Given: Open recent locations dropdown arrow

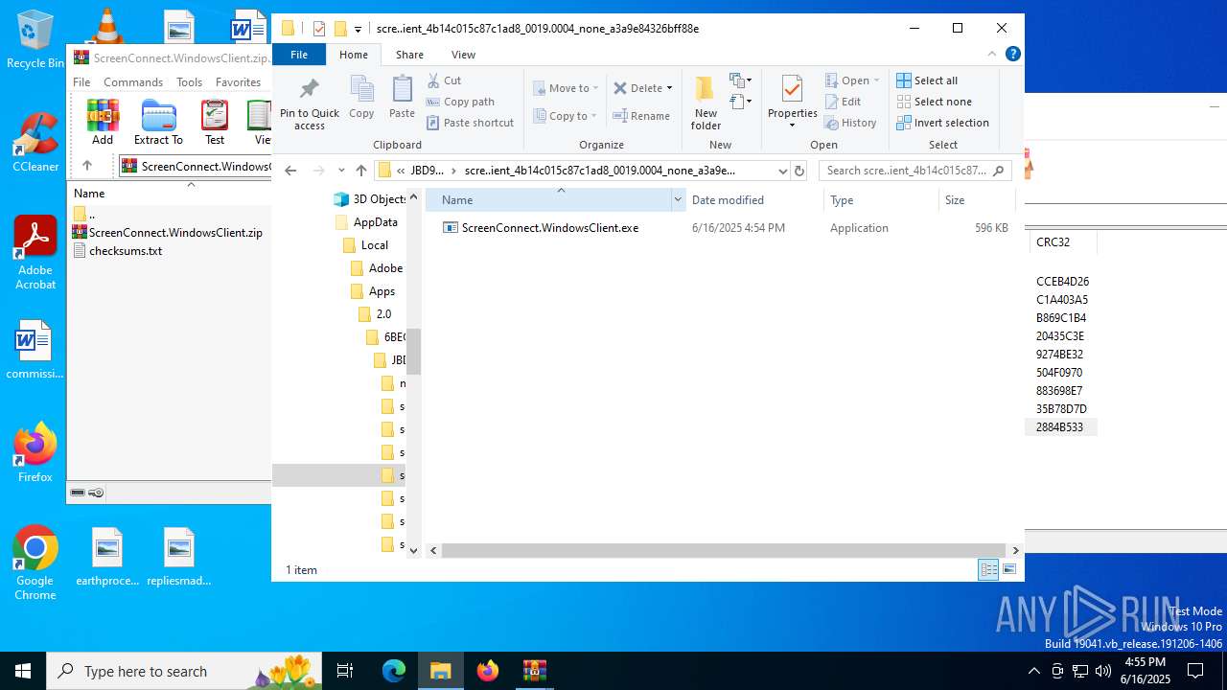Looking at the screenshot, I should (341, 171).
